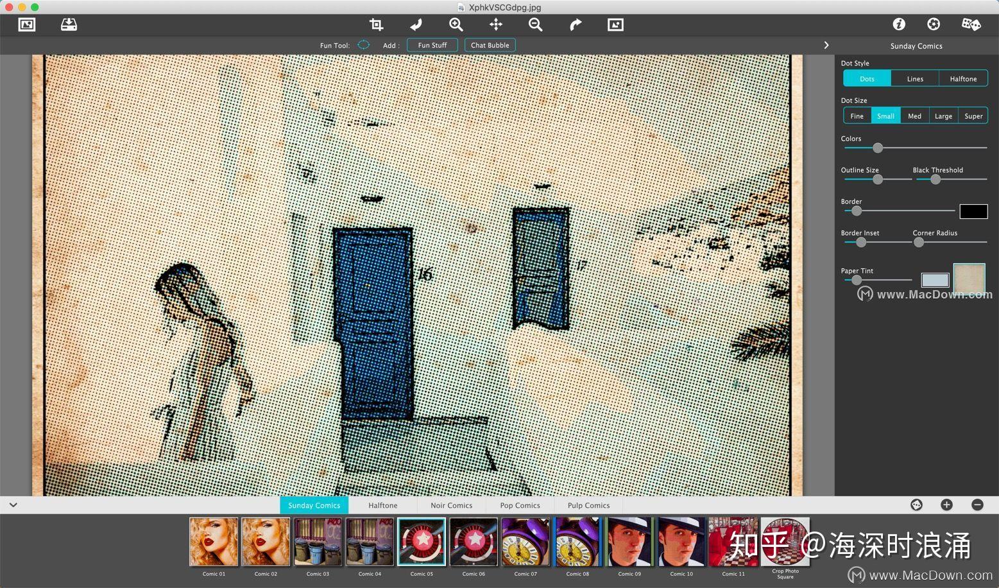999x588 pixels.
Task: Choose Med dot size
Action: (914, 116)
